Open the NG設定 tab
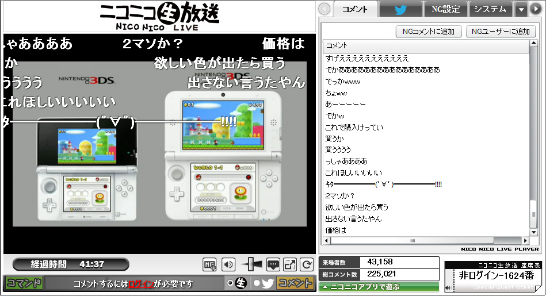The image size is (546, 296). 446,9
